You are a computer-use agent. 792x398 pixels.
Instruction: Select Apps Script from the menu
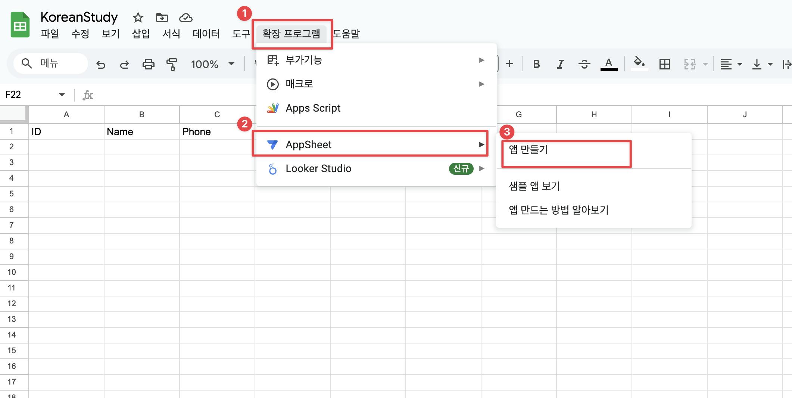tap(313, 108)
